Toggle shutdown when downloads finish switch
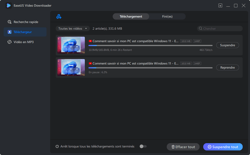Image resolution: width=250 pixels, height=155 pixels. 143,146
